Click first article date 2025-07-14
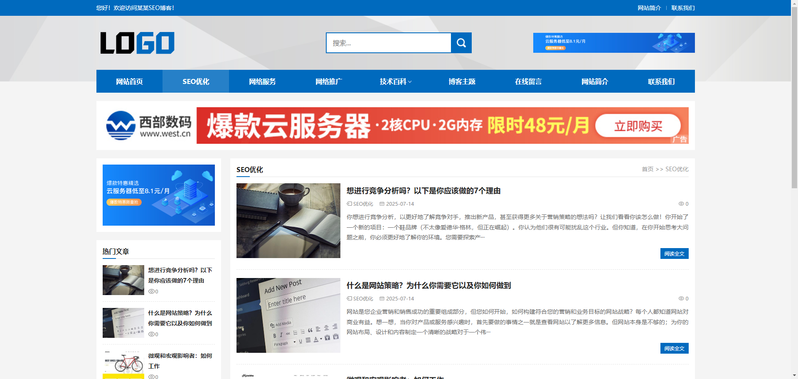 point(400,204)
